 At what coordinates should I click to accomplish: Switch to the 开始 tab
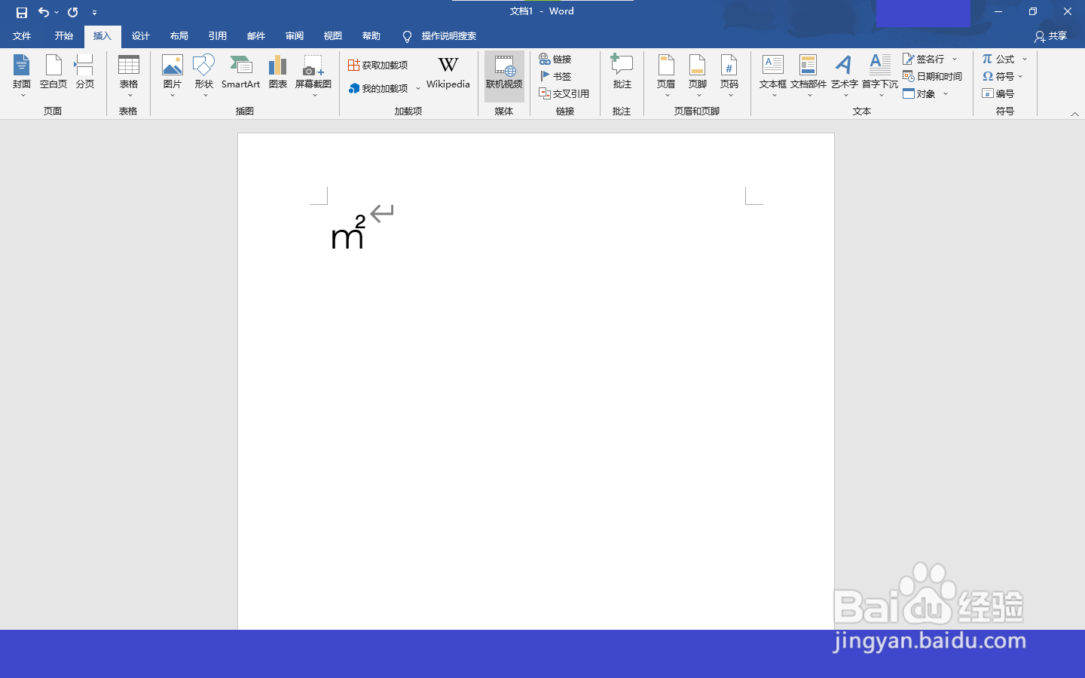(x=64, y=36)
